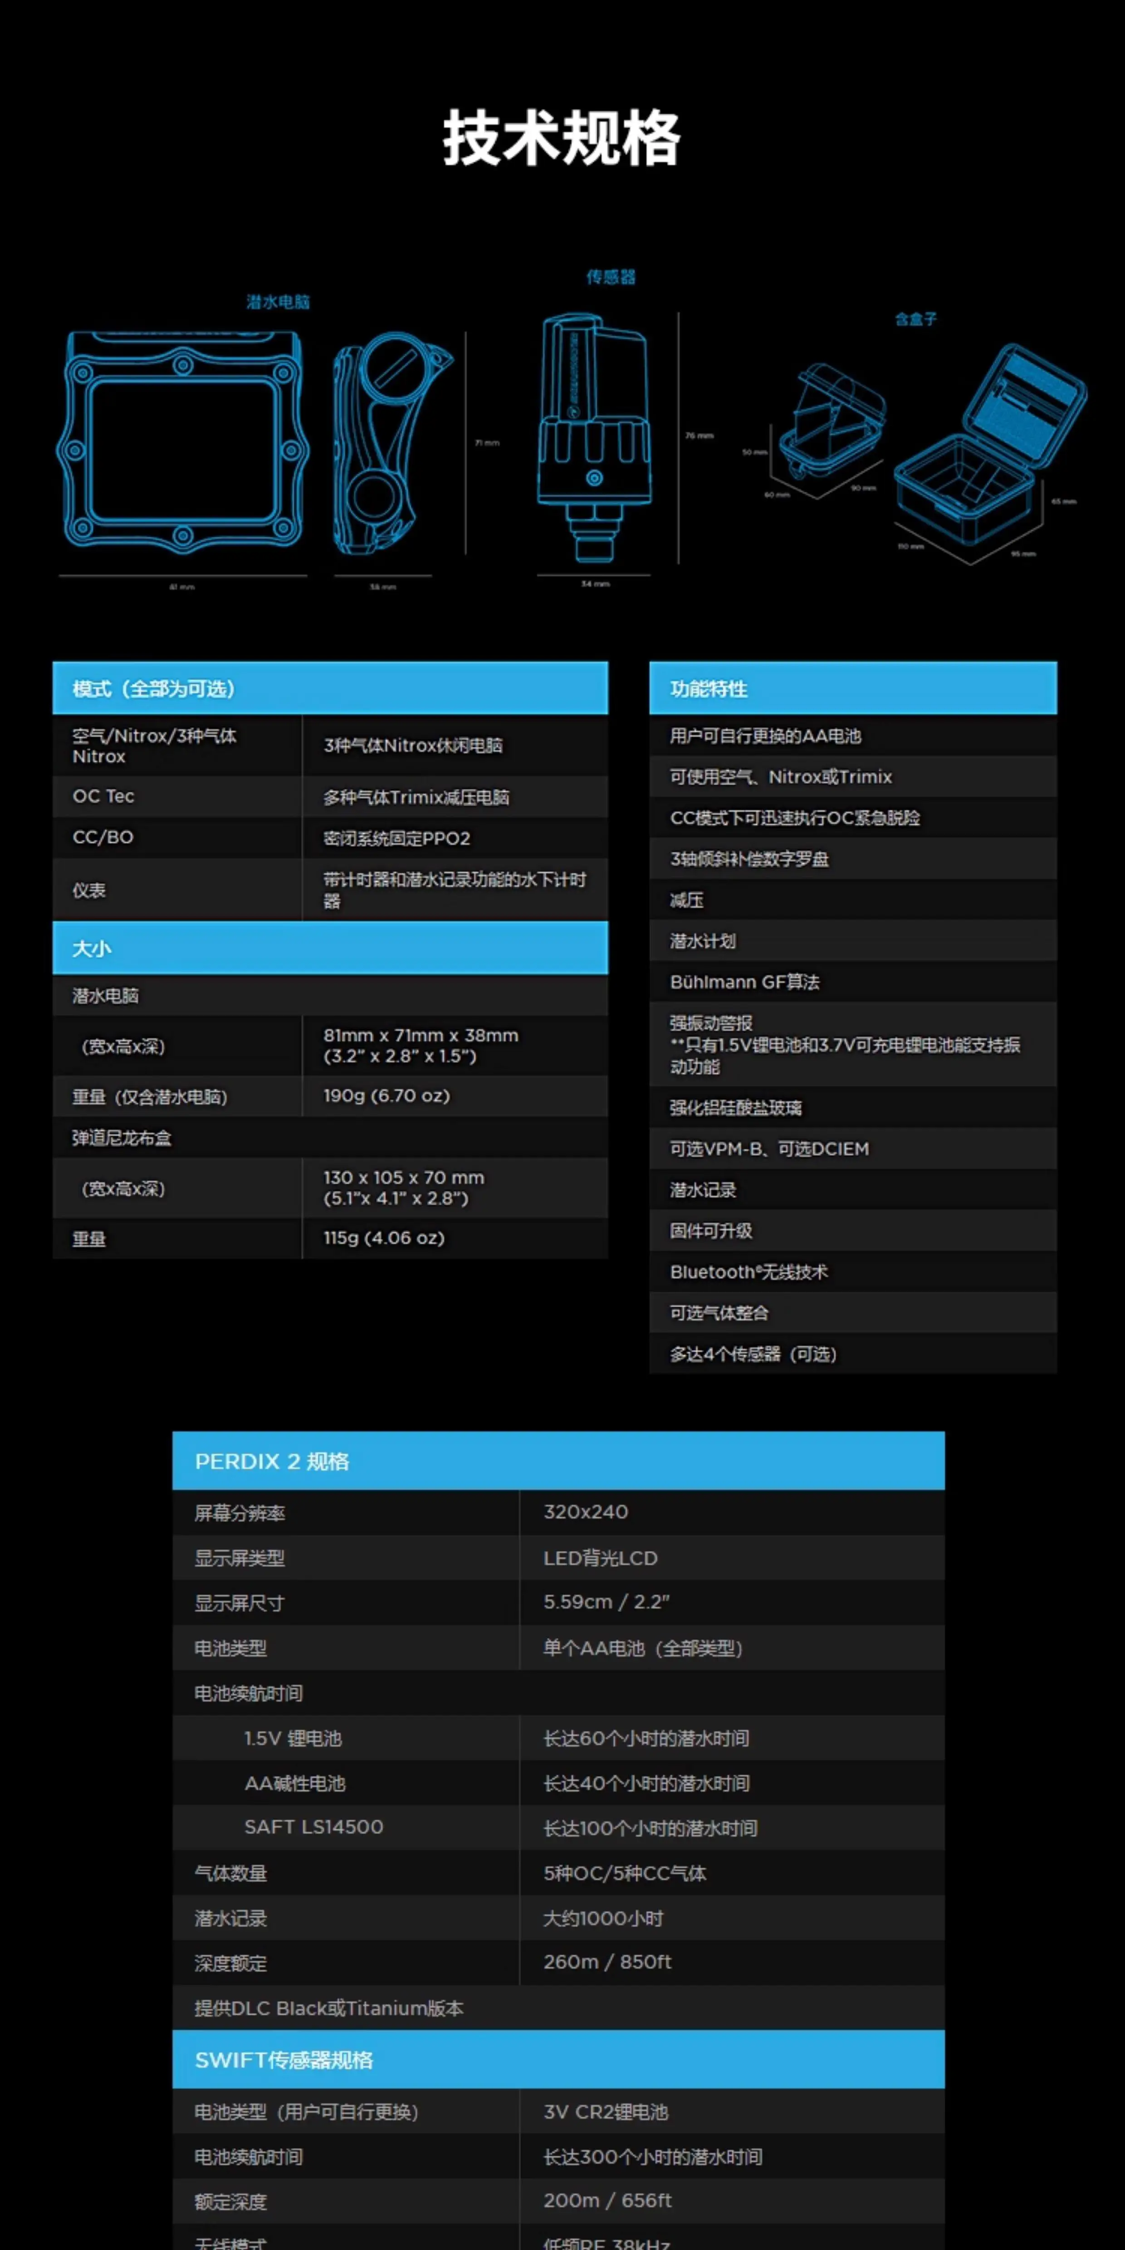Screen dimensions: 1125x2250
Task: Select the 模式（全部为可选） table header
Action: click(x=330, y=688)
